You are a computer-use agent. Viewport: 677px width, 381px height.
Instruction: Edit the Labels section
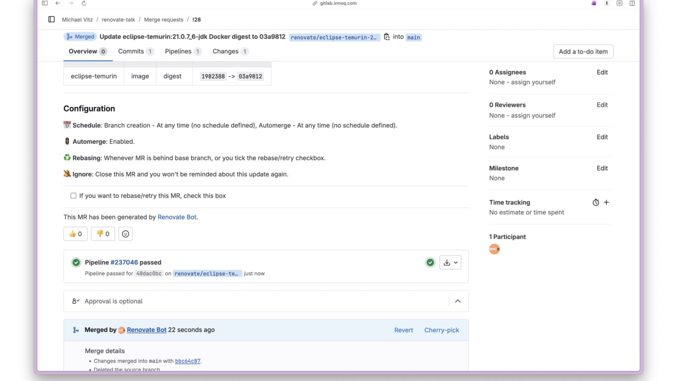pyautogui.click(x=602, y=137)
